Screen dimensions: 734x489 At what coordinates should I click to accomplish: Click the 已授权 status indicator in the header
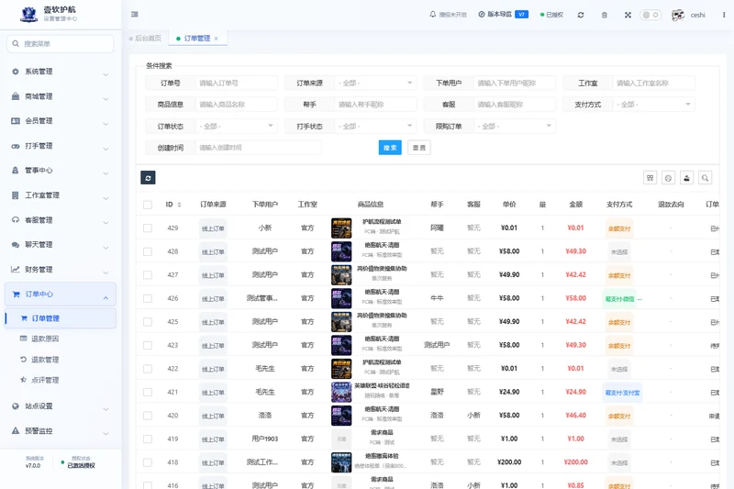552,15
